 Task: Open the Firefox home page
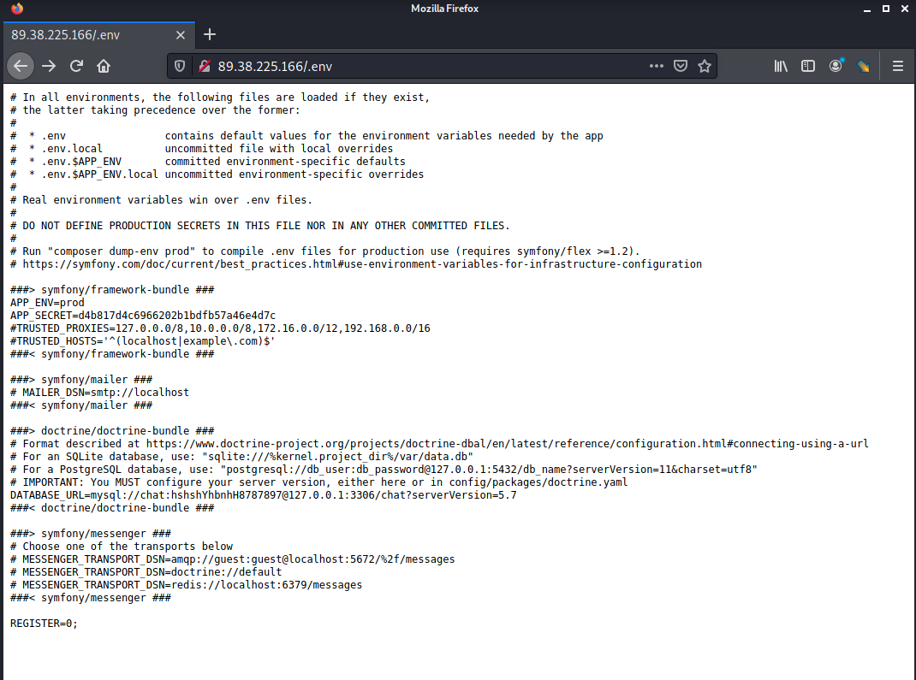(104, 66)
